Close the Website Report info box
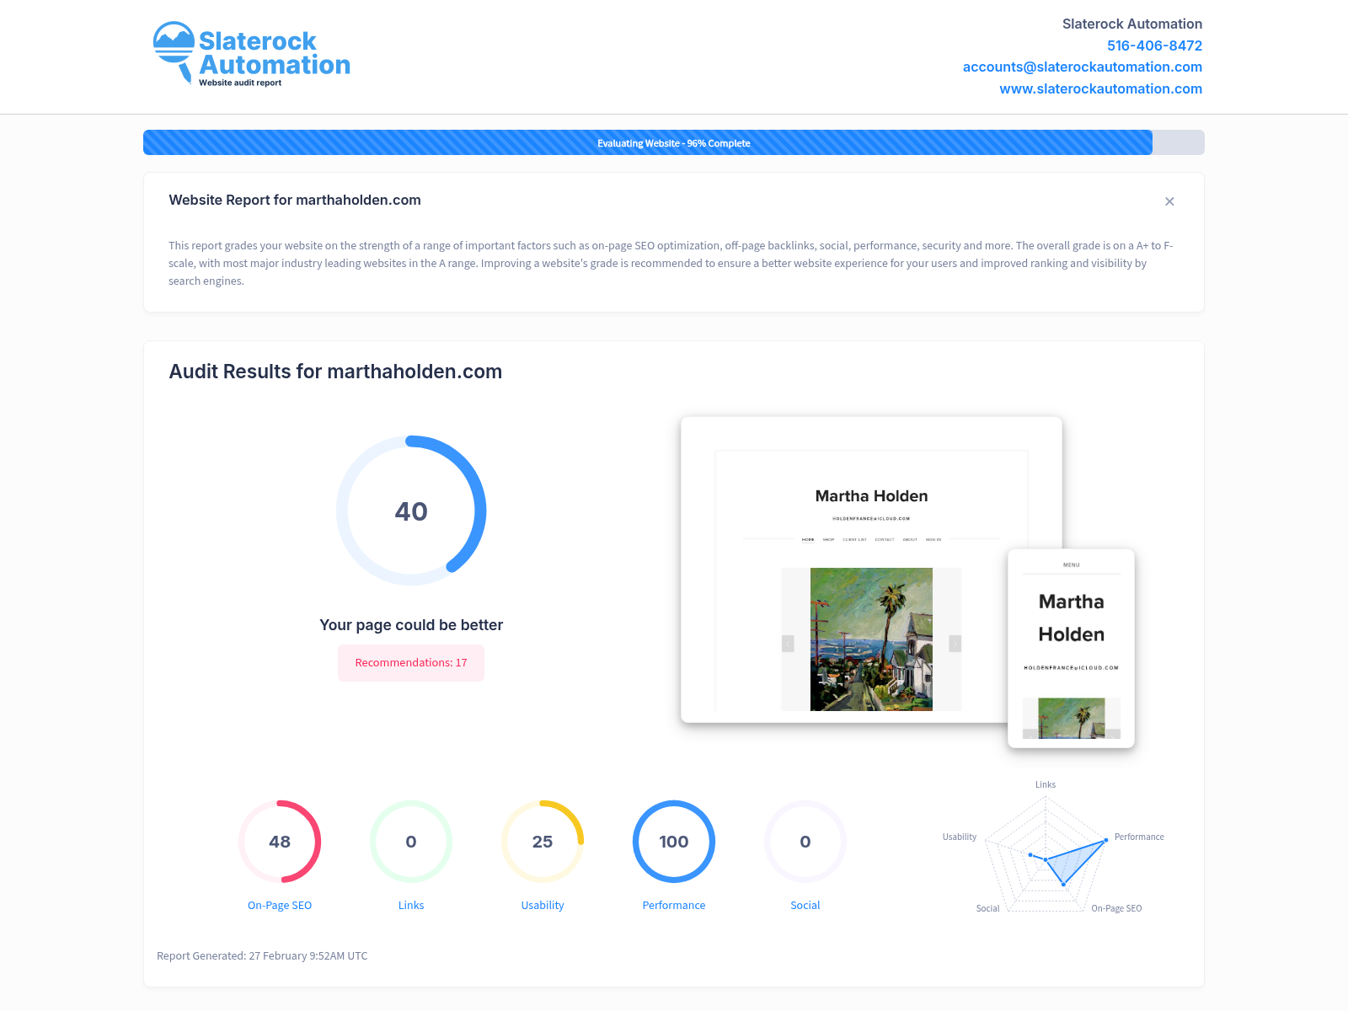The height and width of the screenshot is (1011, 1348). pyautogui.click(x=1169, y=201)
